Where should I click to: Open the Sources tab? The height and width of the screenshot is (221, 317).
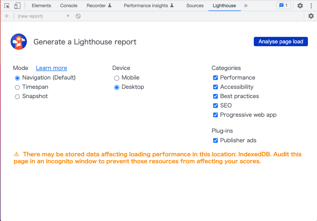coord(195,6)
